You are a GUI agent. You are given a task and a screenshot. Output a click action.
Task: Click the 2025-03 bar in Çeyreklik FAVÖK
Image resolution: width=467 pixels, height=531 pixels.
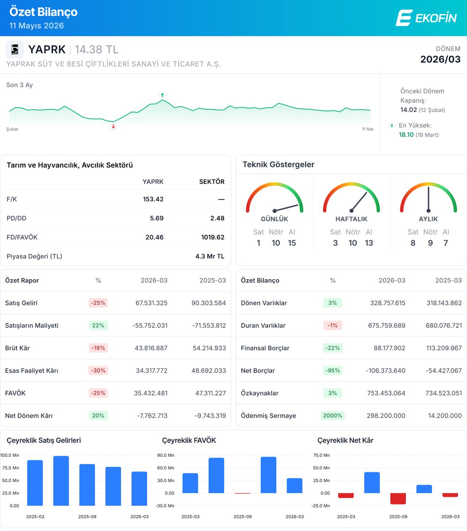coord(191,483)
